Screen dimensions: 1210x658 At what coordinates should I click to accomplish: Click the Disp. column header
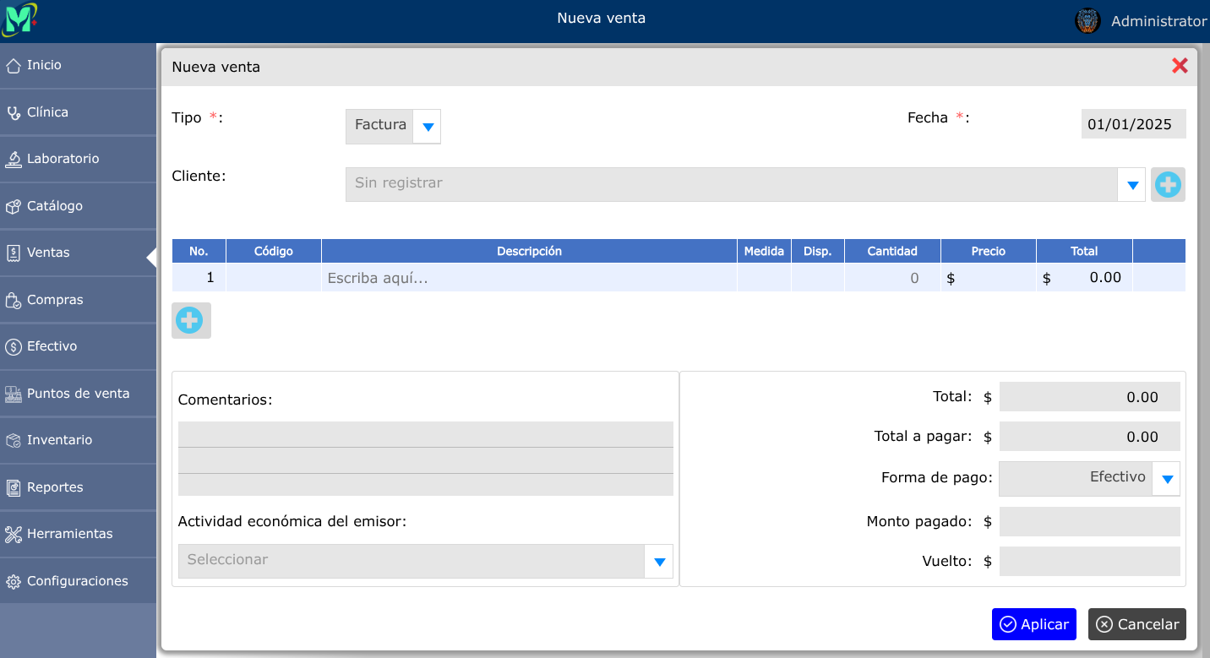click(x=818, y=251)
